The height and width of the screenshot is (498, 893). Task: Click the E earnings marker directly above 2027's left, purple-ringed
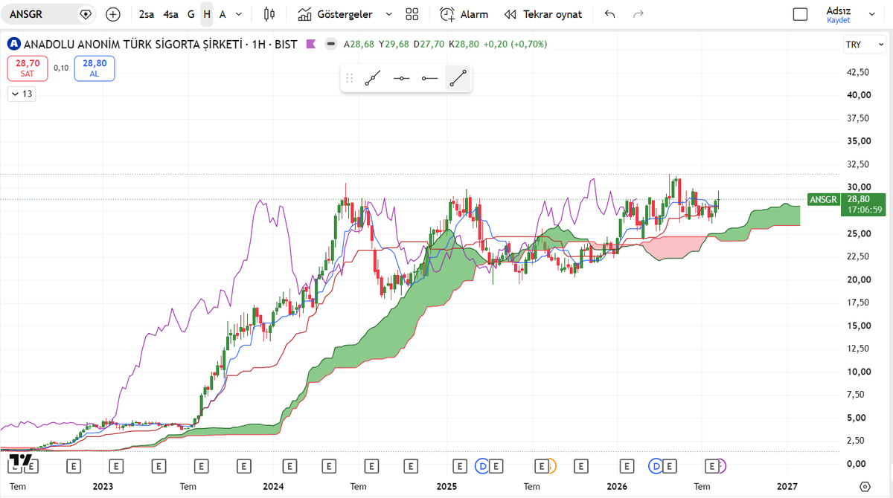713,466
